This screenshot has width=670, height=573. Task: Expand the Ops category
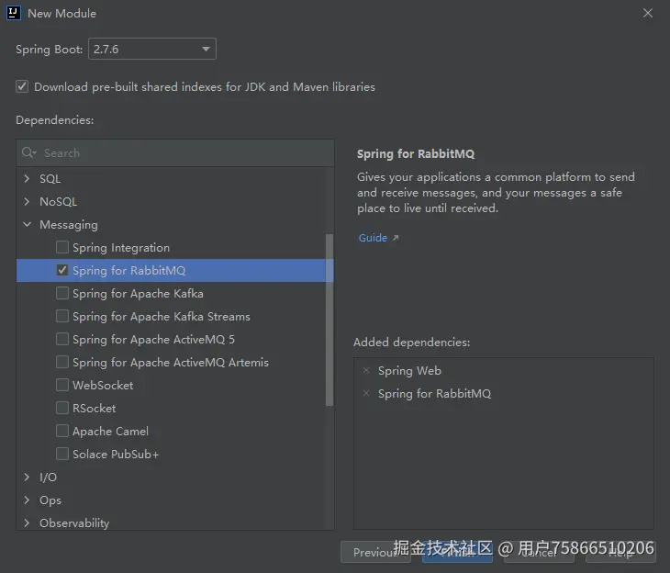click(27, 500)
